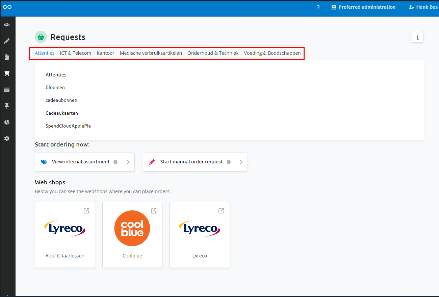Open Onderhoud & Techniek tab
This screenshot has width=439, height=297.
(213, 53)
